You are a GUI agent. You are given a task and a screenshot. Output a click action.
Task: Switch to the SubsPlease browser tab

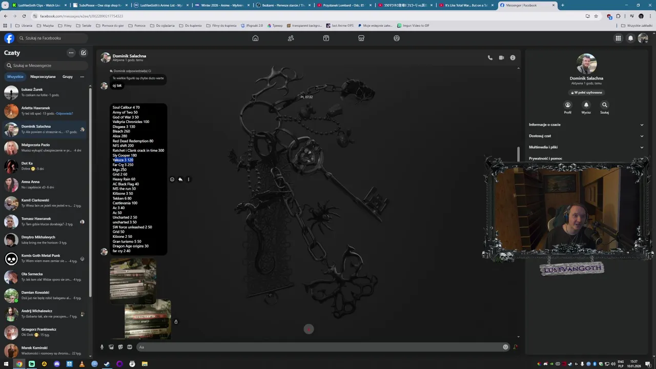click(100, 5)
